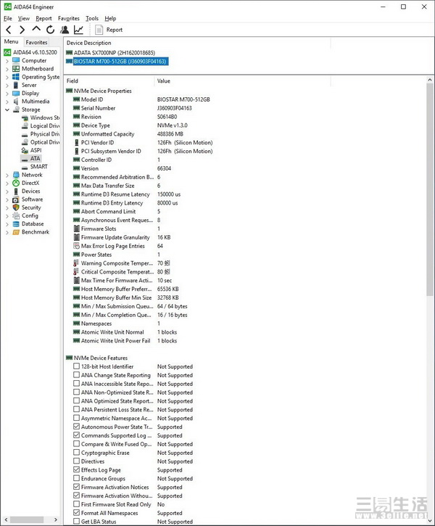Viewport: 435px width, 526px height.
Task: Open the Help menu
Action: 110,18
